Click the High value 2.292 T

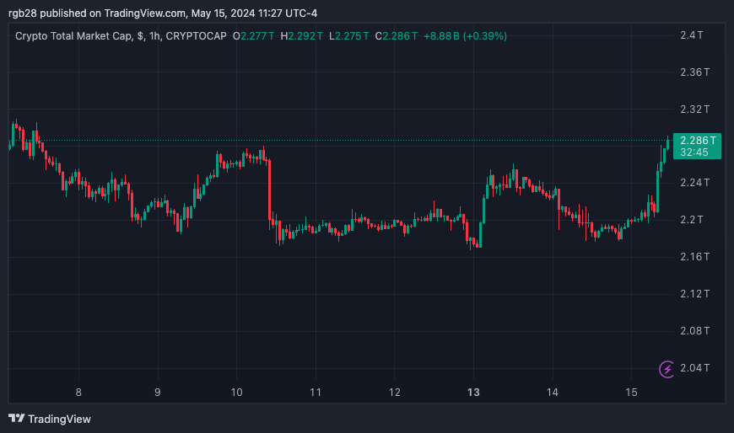click(x=305, y=36)
